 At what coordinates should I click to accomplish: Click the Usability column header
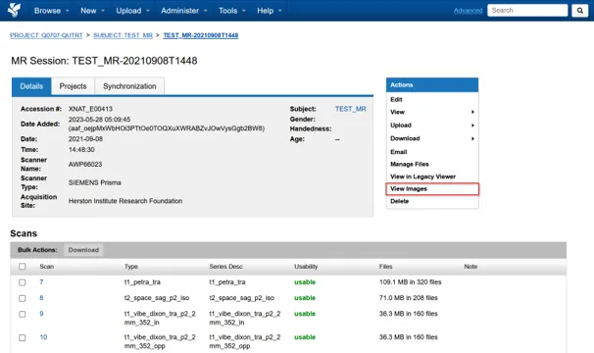click(306, 267)
